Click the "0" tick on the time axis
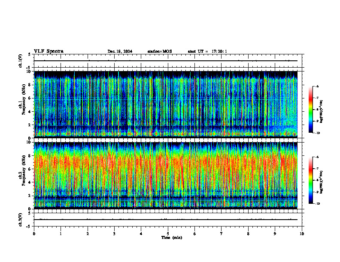This screenshot has width=340, height=262. (34, 234)
